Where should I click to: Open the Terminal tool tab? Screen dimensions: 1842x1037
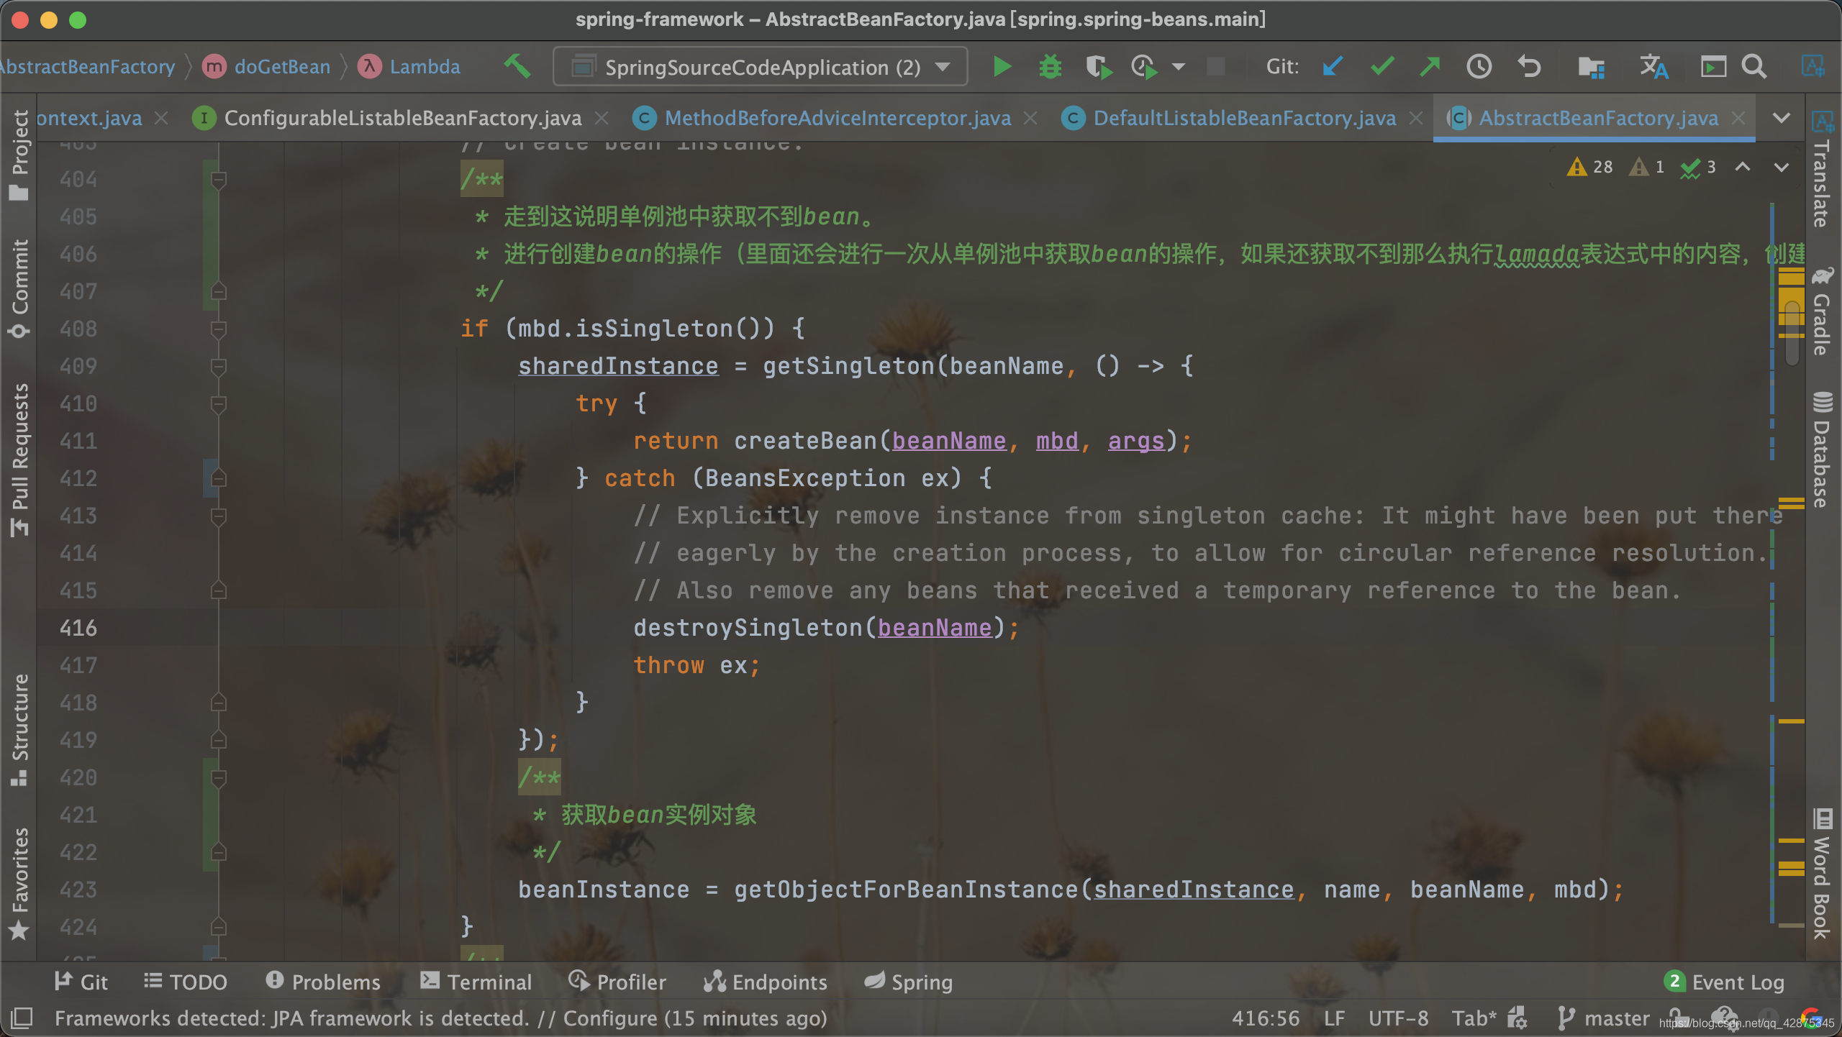coord(476,982)
